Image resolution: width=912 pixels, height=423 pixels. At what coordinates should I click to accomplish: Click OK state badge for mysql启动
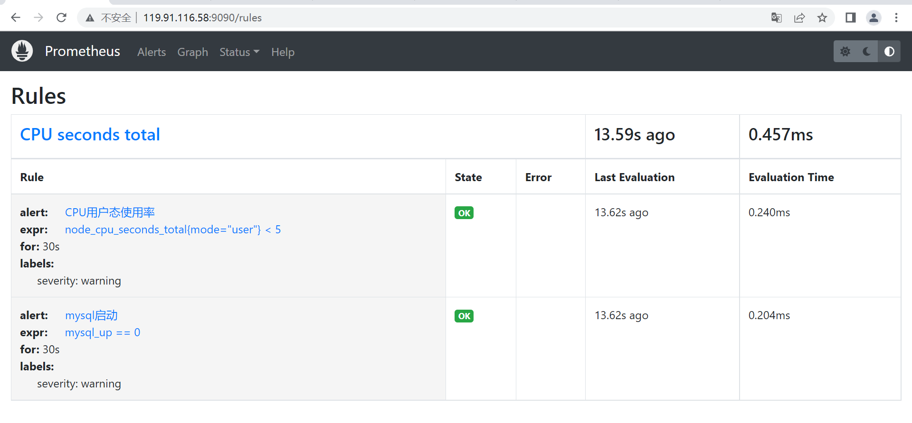click(464, 316)
